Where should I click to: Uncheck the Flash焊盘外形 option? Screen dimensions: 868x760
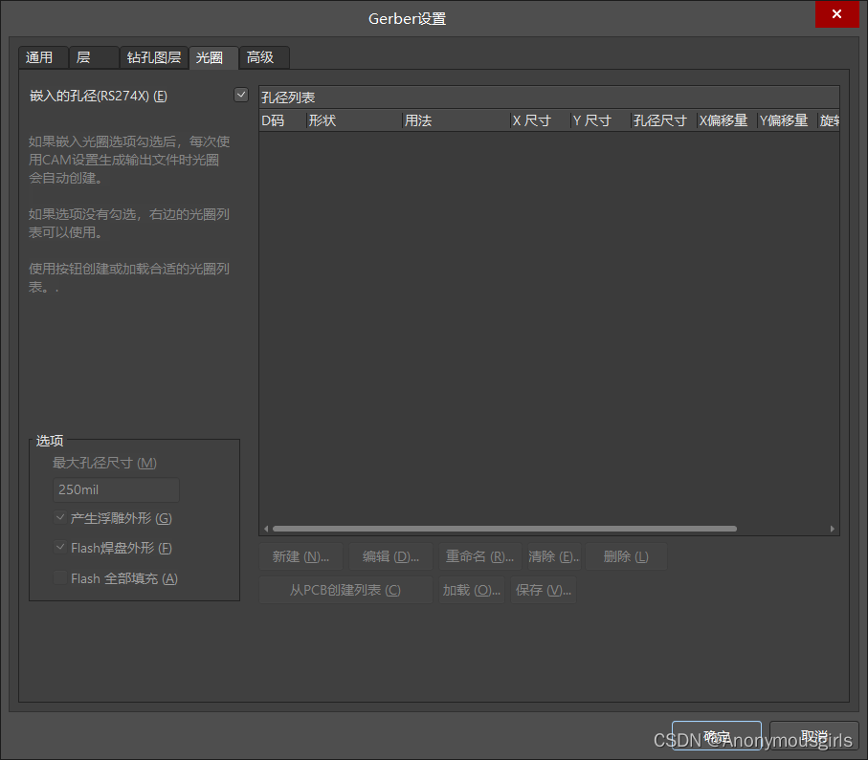(x=59, y=547)
